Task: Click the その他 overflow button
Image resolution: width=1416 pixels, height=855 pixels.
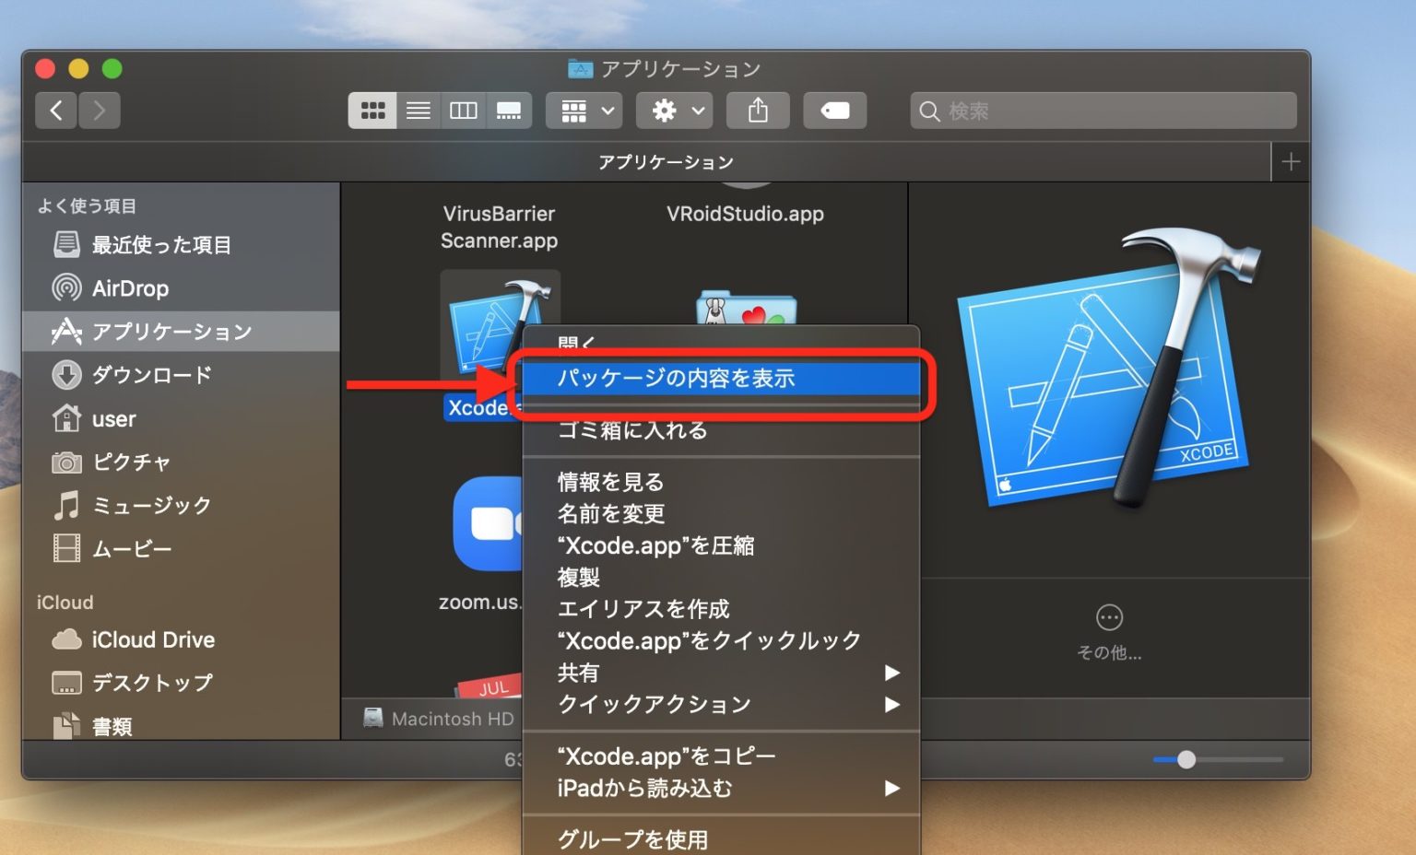Action: pyautogui.click(x=1108, y=617)
